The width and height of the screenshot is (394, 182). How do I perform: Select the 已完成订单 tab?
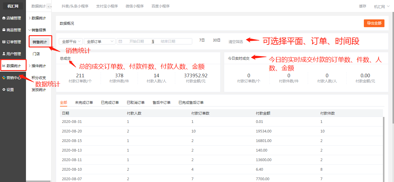[x=110, y=102]
